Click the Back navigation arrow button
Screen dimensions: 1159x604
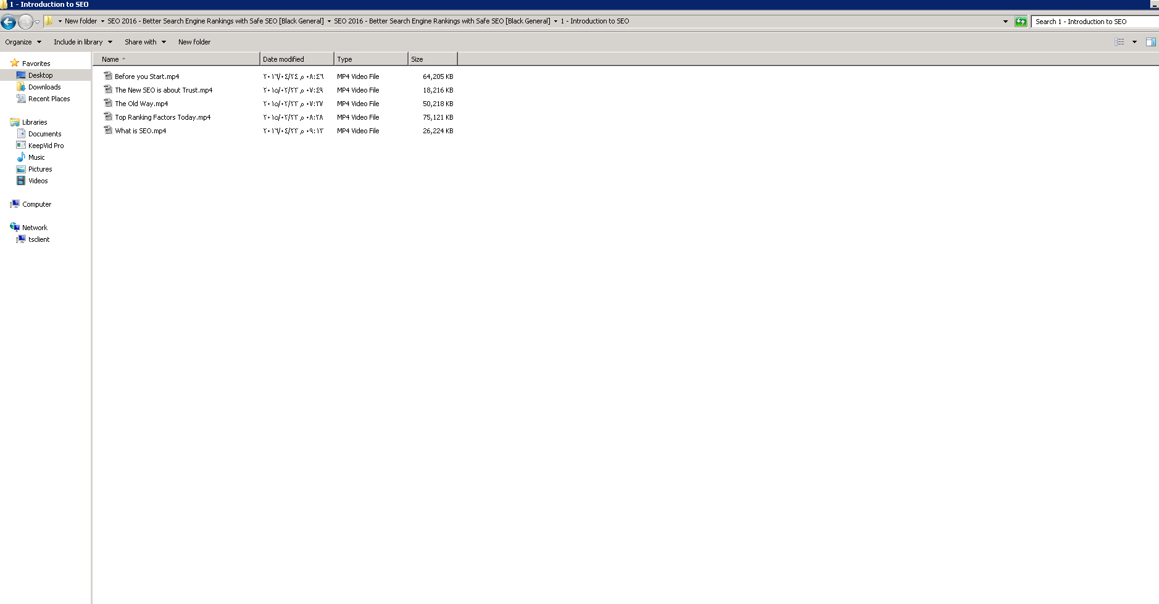9,22
